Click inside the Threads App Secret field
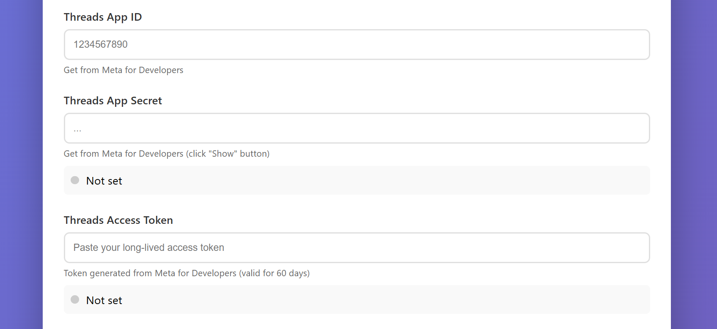 357,128
